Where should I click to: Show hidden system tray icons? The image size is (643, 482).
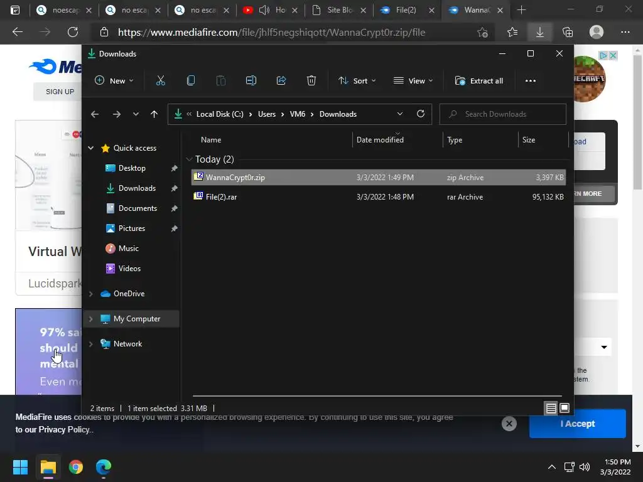coord(552,467)
